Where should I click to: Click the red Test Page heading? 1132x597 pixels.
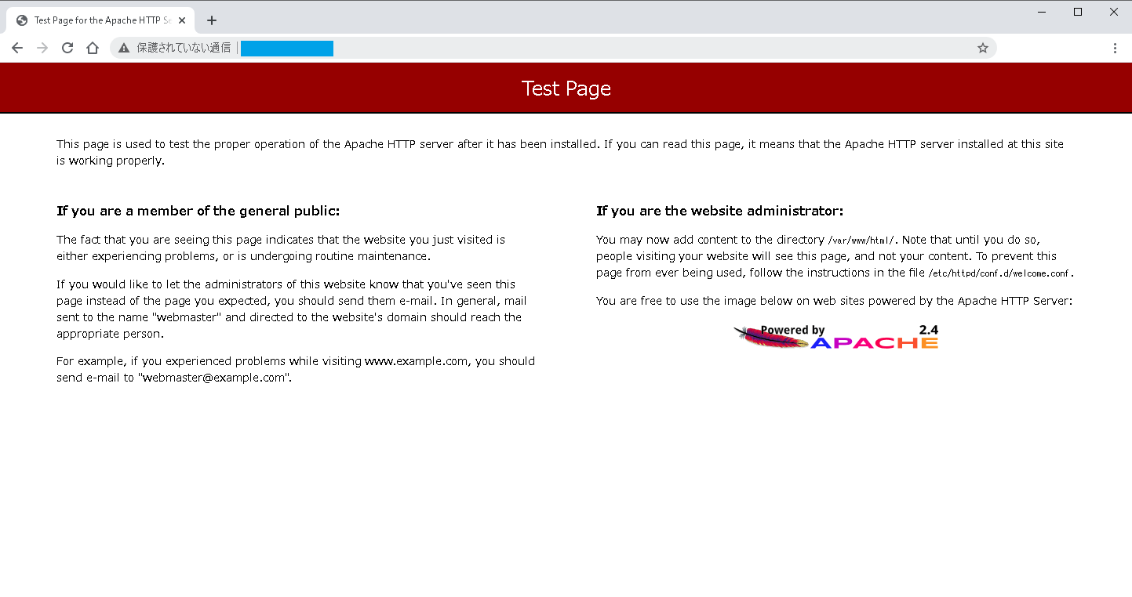point(566,89)
